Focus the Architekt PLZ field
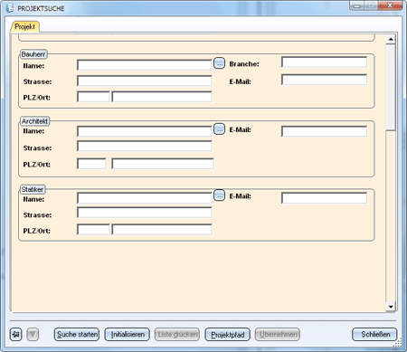 92,164
